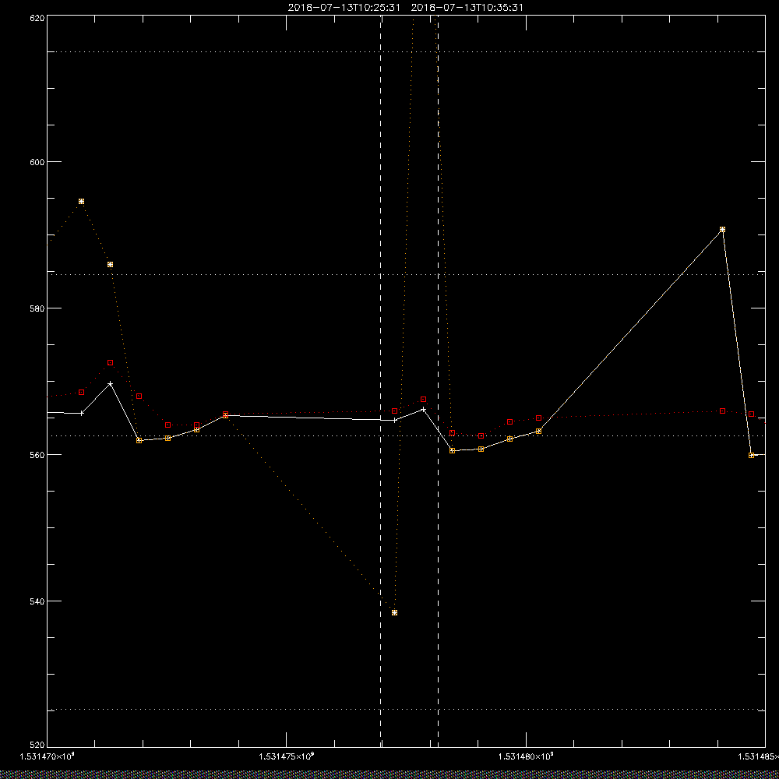Click the x-axis label 1.531470×10⁹
The height and width of the screenshot is (779, 779).
point(48,756)
